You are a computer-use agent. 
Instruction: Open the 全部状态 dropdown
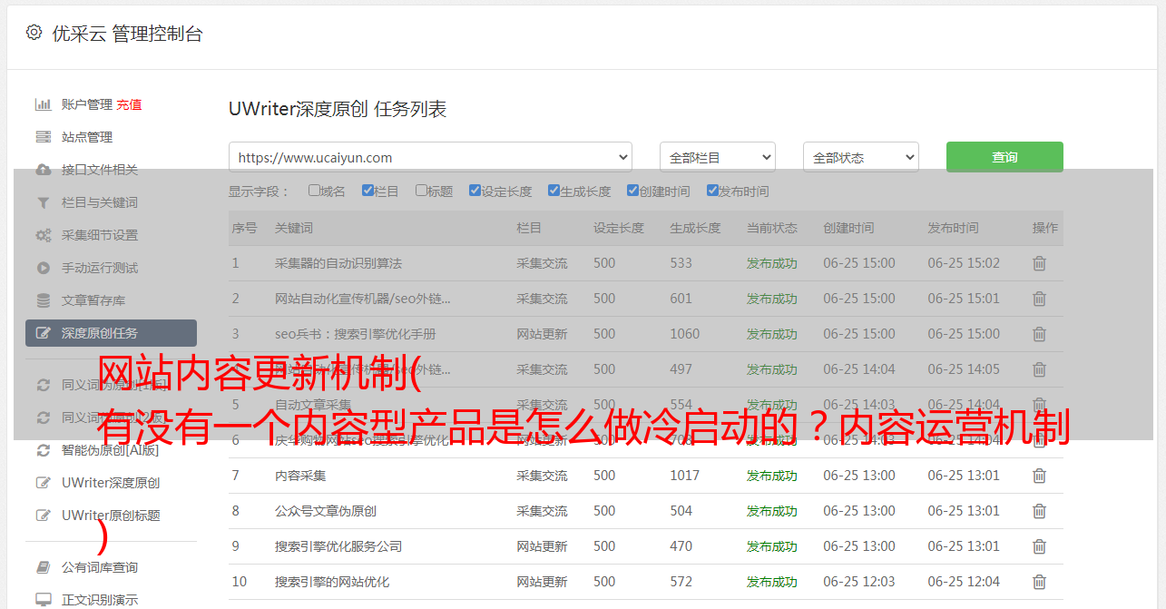click(861, 157)
